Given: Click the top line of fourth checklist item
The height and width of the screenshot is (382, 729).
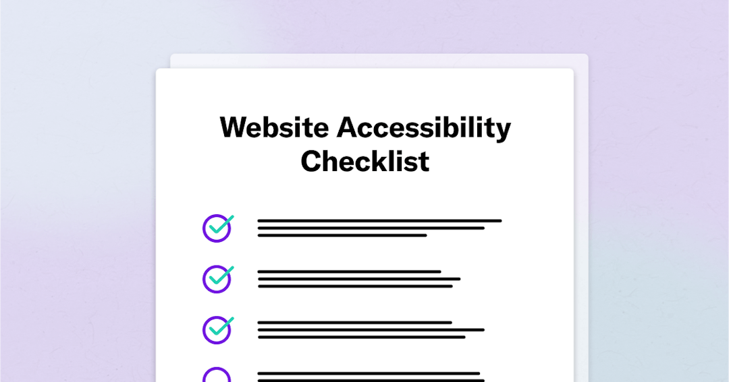Looking at the screenshot, I should point(369,373).
